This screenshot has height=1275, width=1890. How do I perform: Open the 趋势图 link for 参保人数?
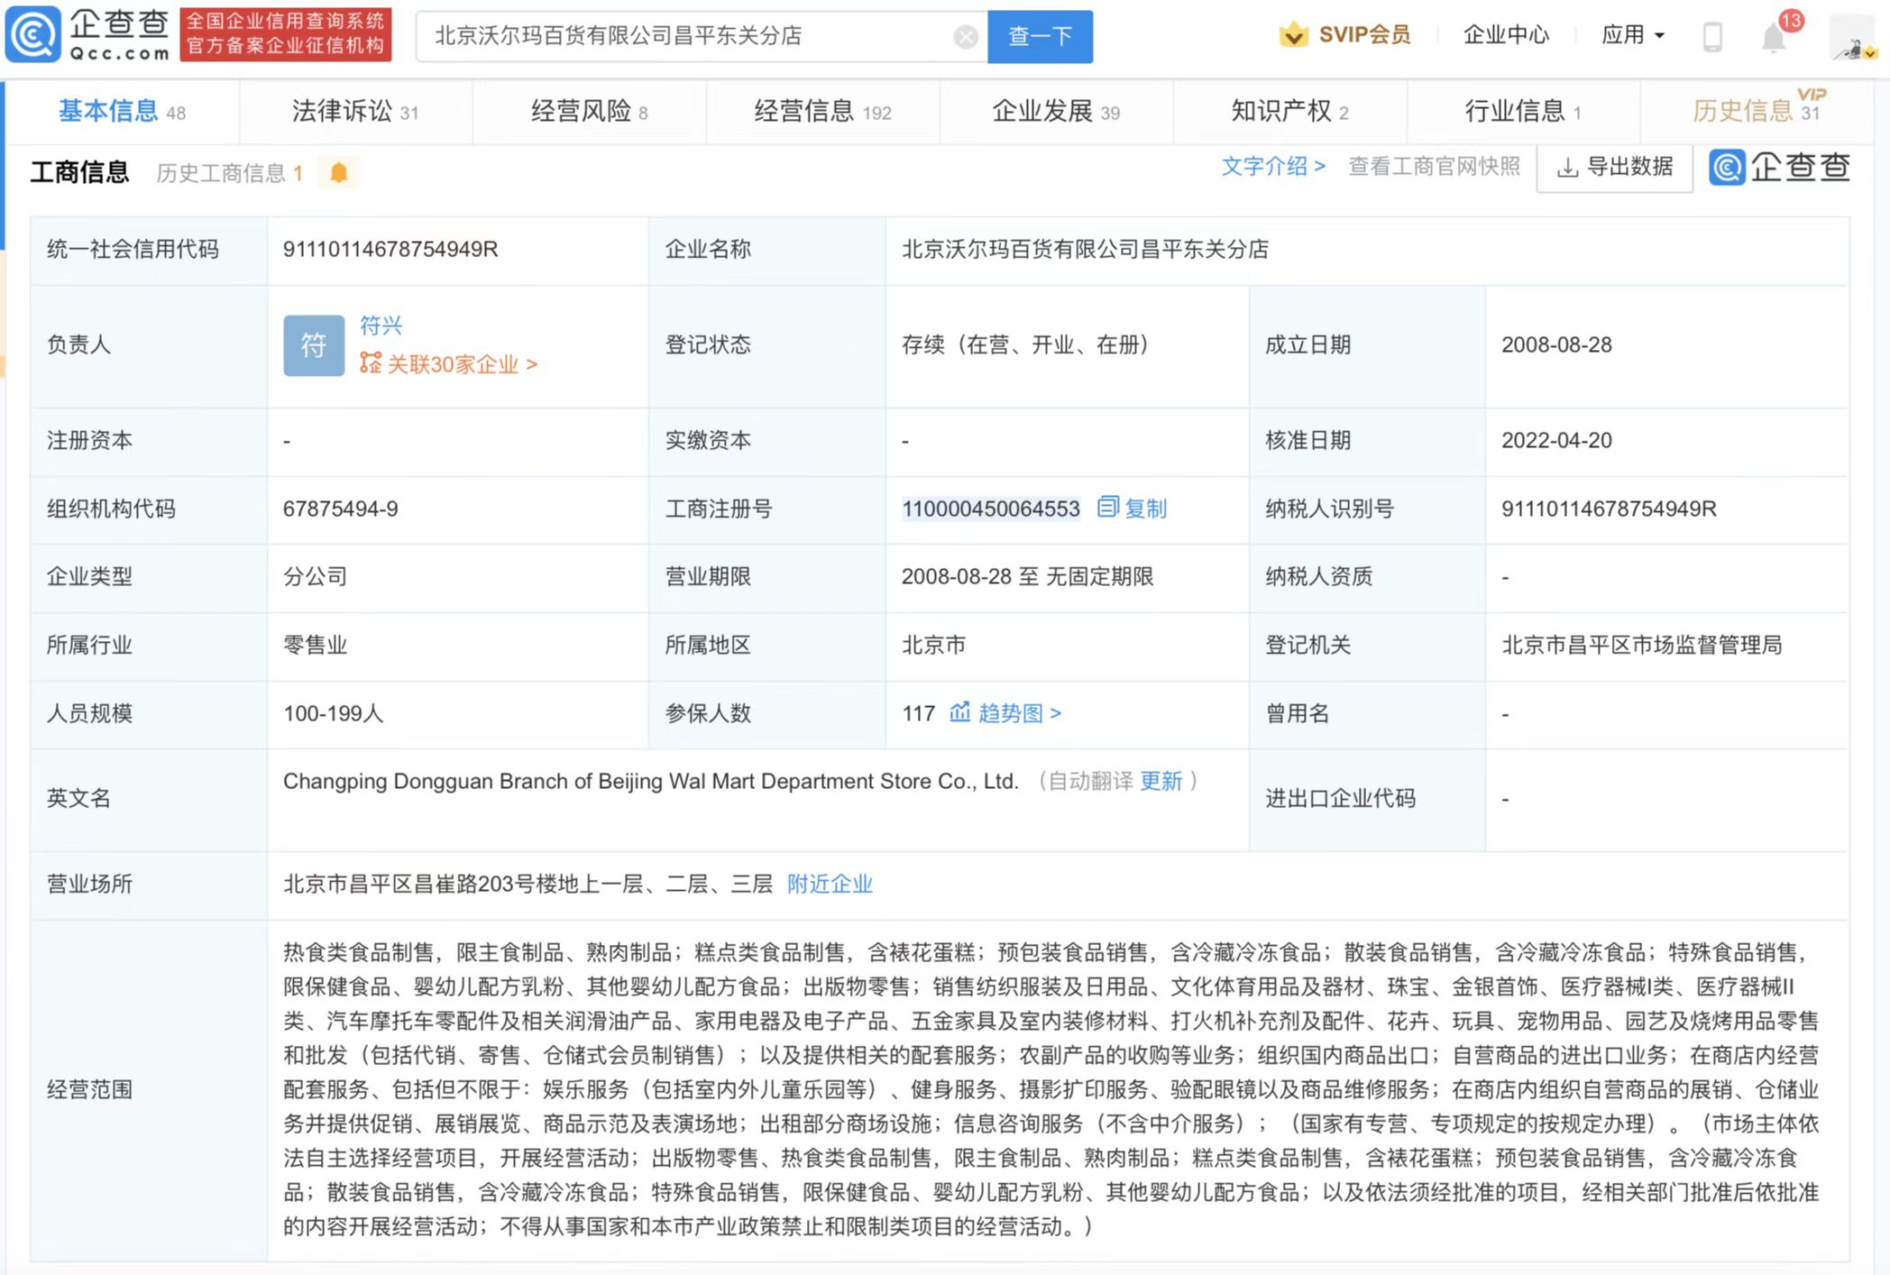tap(1019, 713)
